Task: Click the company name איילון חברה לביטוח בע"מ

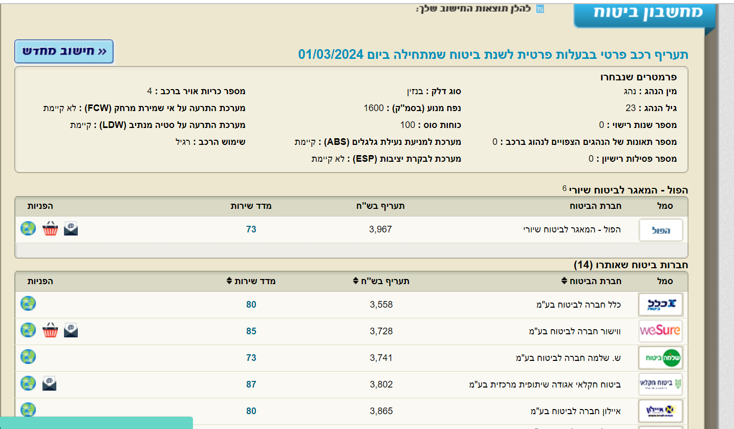Action: coord(575,411)
